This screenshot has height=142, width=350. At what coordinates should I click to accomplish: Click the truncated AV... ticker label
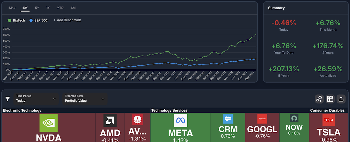point(137,132)
